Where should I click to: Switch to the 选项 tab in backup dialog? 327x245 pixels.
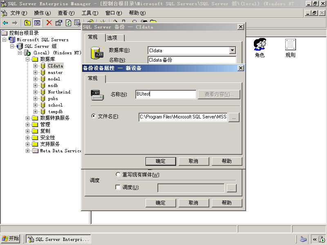click(x=115, y=38)
